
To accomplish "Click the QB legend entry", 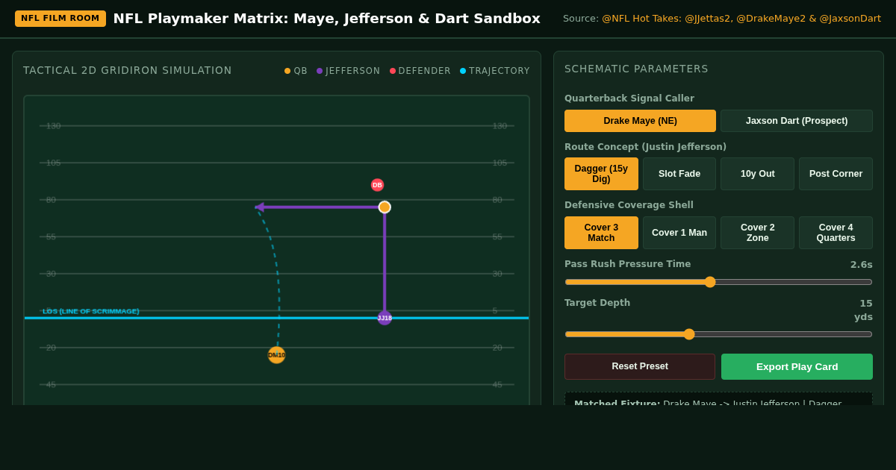I will [x=296, y=71].
